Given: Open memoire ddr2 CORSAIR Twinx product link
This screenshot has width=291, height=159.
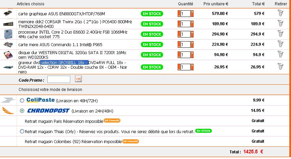Looking at the screenshot, I should tap(75, 24).
